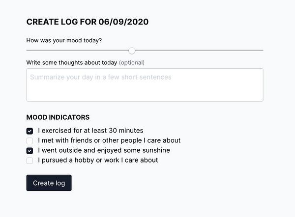Image resolution: width=295 pixels, height=217 pixels.
Task: Enable the 'I pursued a hobby' checkbox
Action: pyautogui.click(x=30, y=160)
